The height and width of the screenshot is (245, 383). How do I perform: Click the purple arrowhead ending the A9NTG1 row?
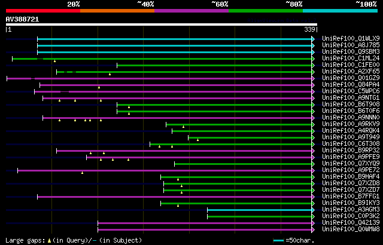pos(313,98)
